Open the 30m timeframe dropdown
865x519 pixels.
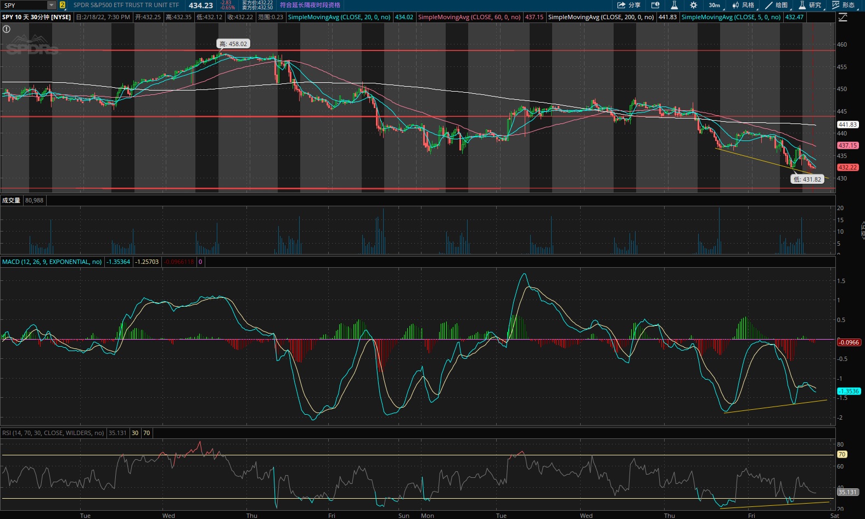point(715,5)
